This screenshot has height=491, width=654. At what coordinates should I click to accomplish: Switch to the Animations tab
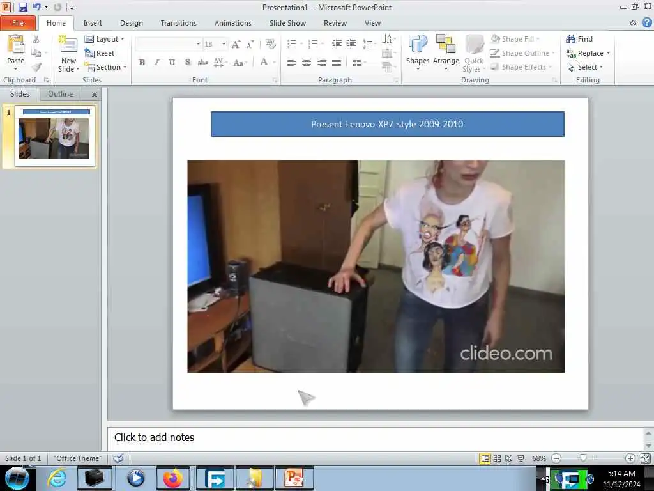click(x=232, y=23)
